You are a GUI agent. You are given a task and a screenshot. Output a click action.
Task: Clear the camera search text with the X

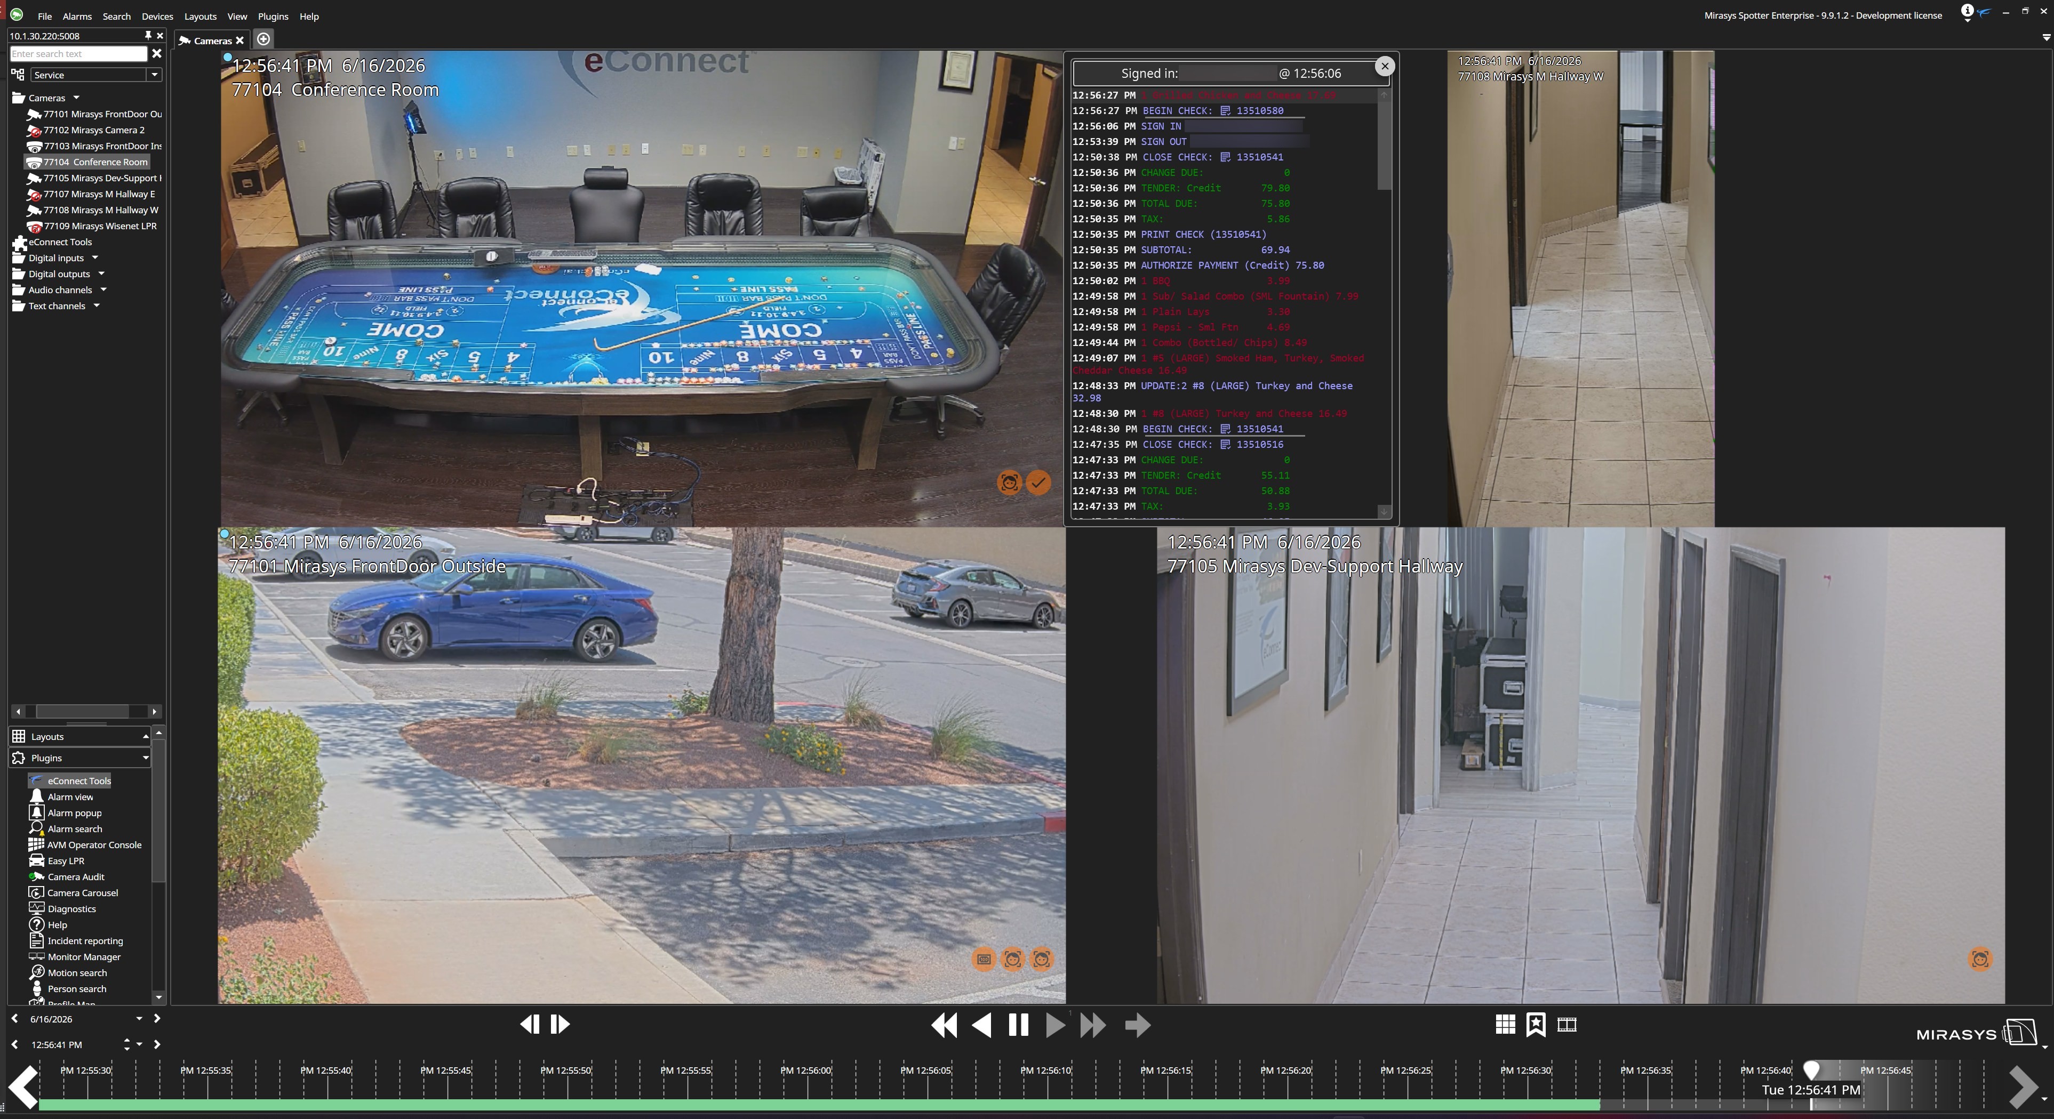[157, 53]
